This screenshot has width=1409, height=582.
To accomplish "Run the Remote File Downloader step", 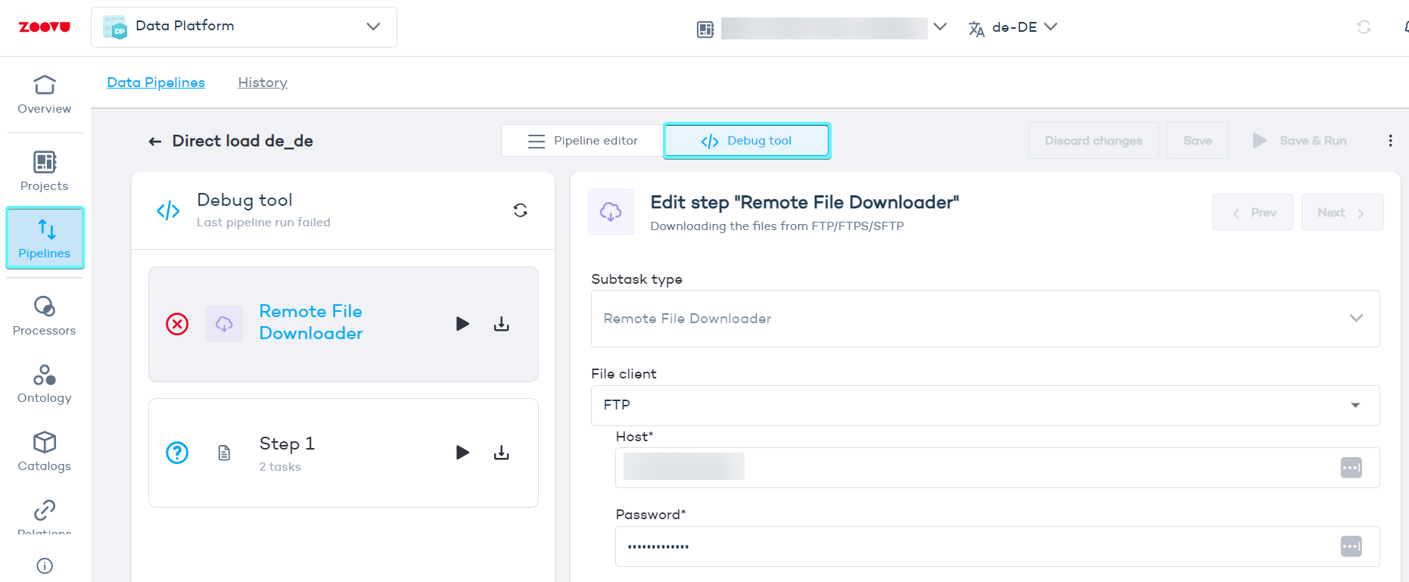I will coord(462,324).
